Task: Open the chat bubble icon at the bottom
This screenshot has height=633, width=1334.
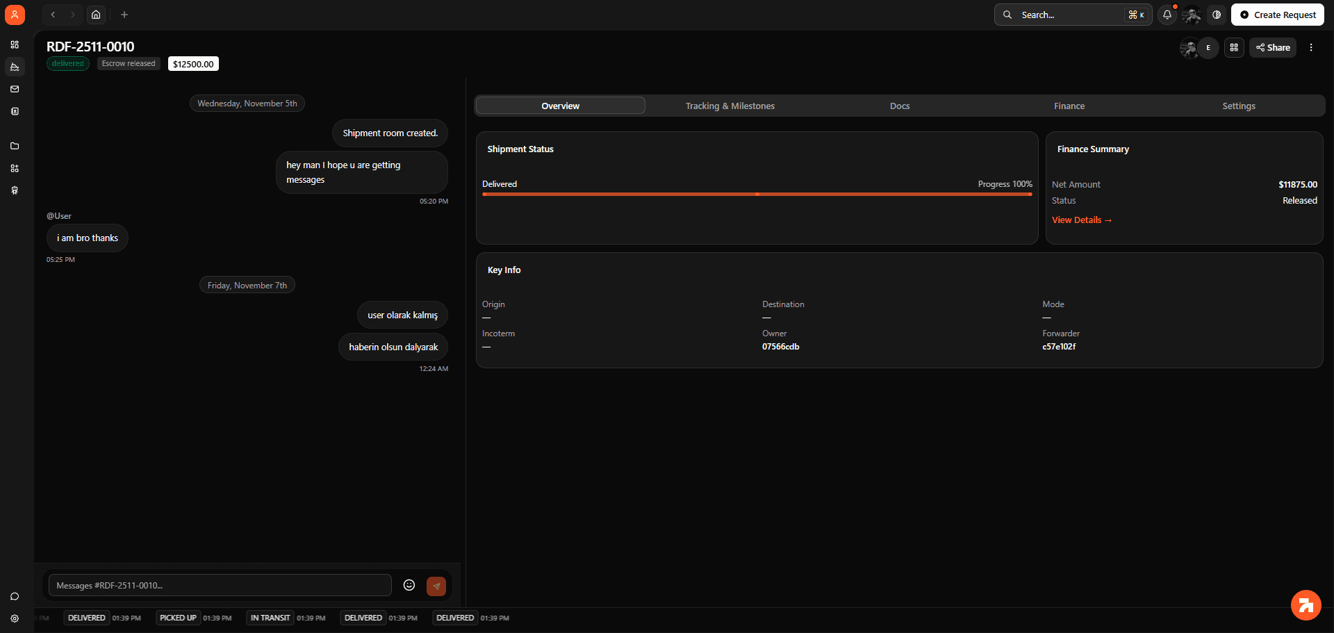Action: [15, 596]
